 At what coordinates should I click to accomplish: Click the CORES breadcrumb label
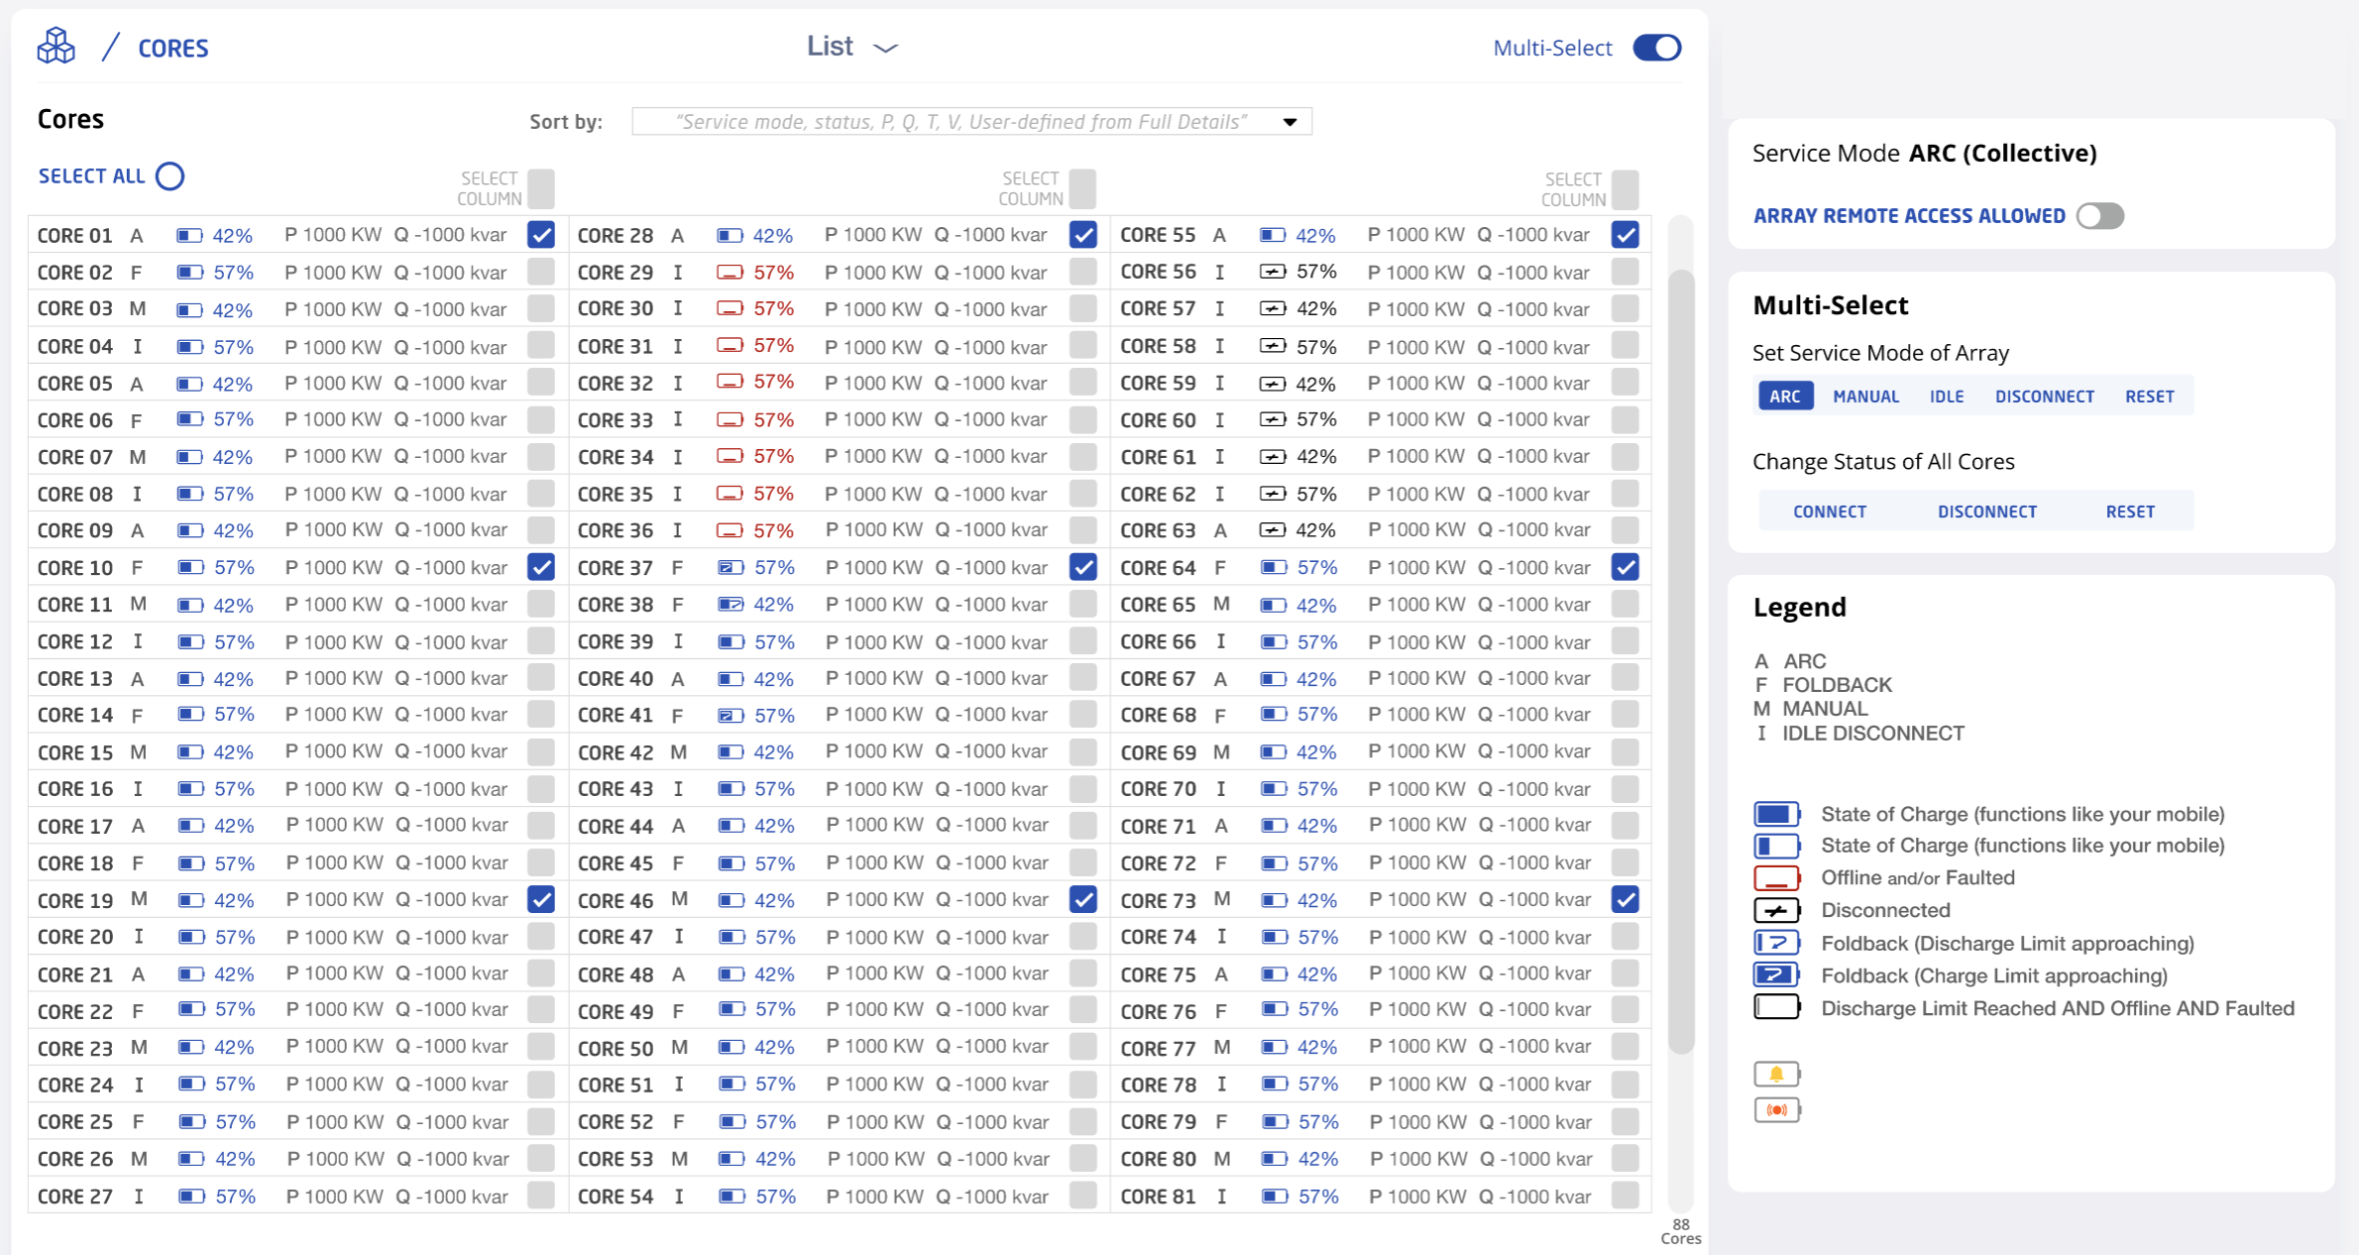click(172, 47)
